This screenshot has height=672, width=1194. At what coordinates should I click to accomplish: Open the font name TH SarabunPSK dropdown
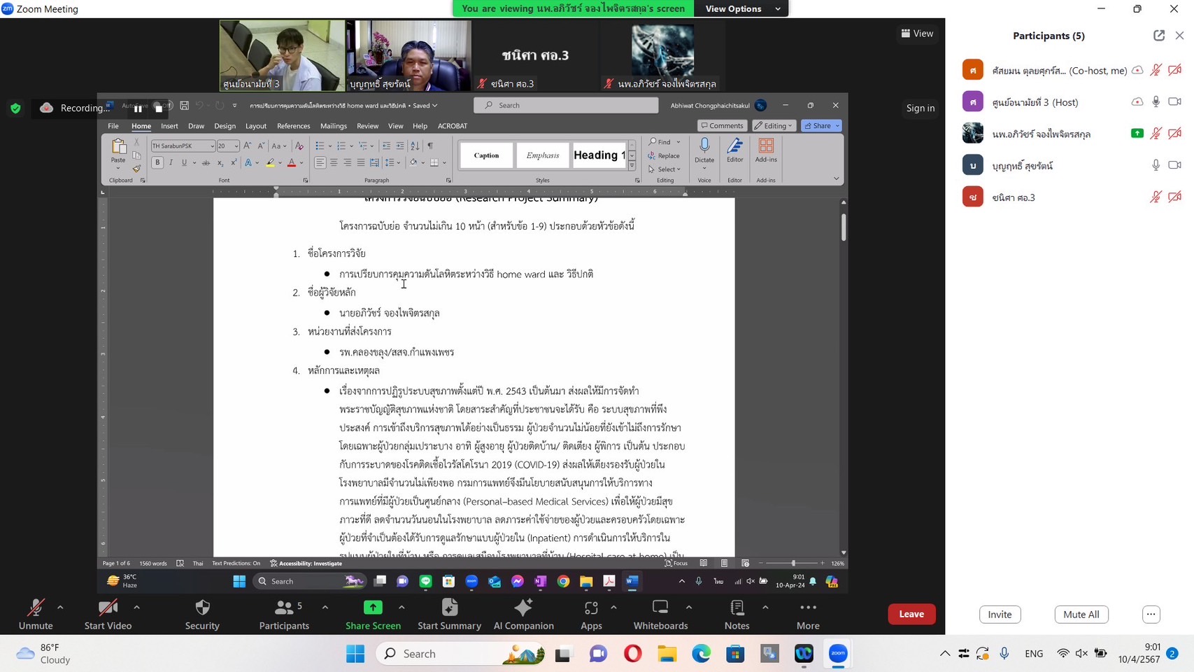tap(212, 146)
